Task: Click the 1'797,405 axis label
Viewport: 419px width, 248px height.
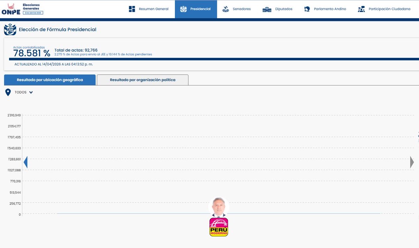Action: tap(14, 137)
